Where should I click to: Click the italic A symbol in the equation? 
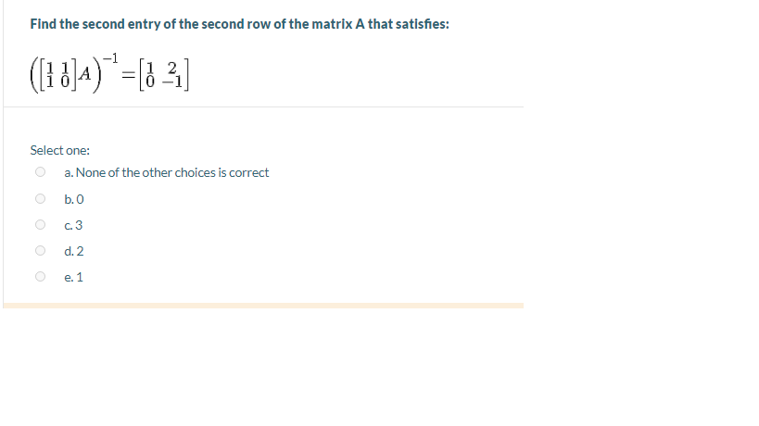pyautogui.click(x=84, y=74)
